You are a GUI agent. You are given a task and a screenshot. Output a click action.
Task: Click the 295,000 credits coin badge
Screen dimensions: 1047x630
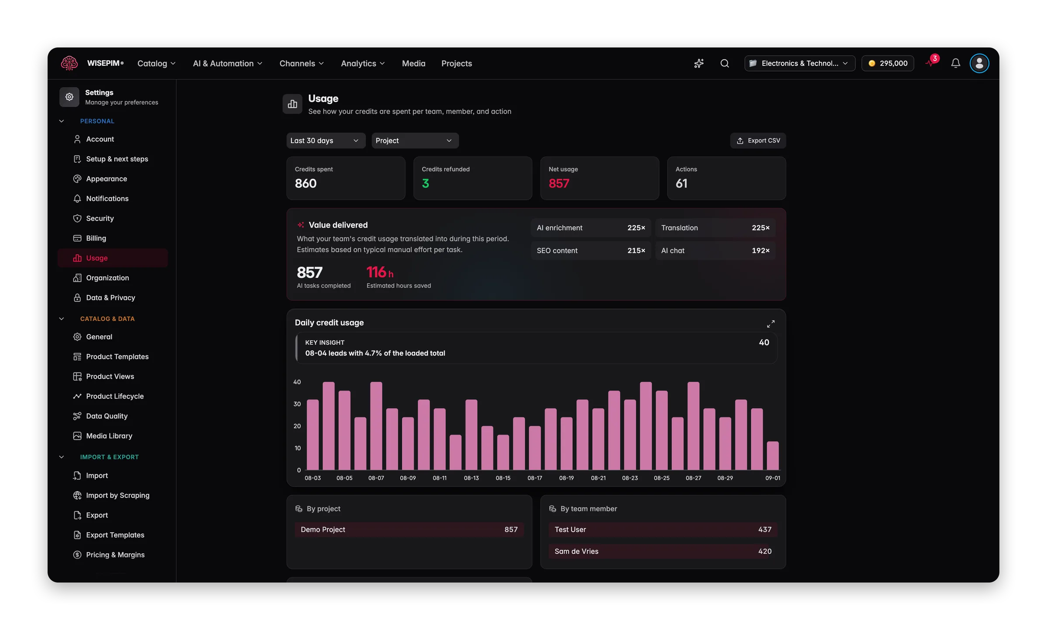[888, 63]
